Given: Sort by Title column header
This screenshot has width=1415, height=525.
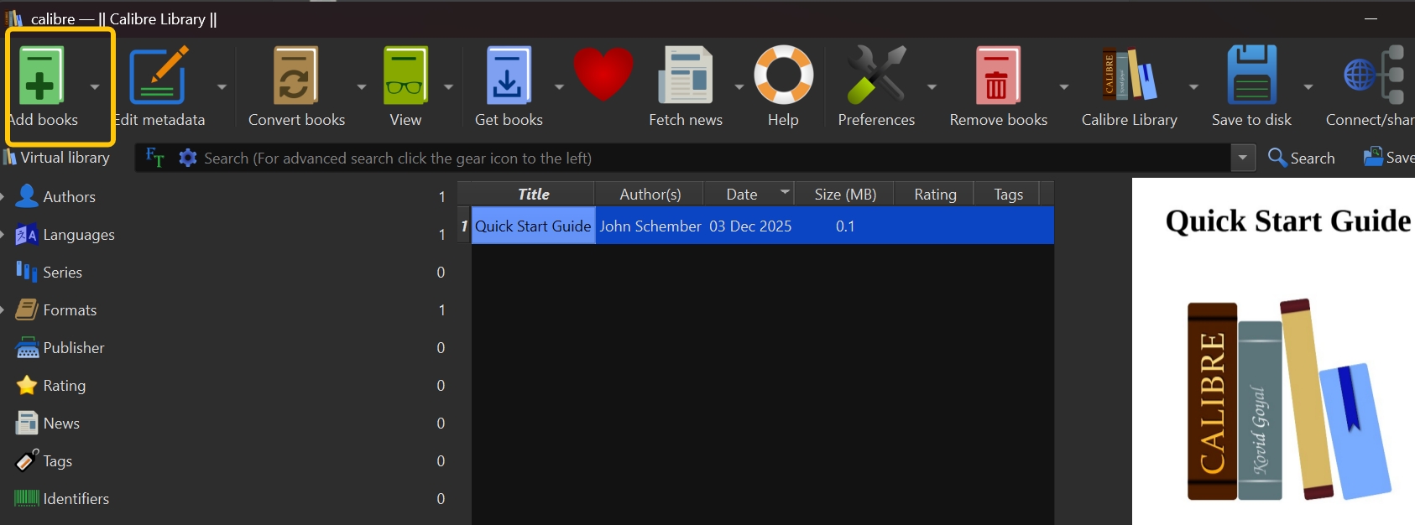Looking at the screenshot, I should [x=533, y=194].
